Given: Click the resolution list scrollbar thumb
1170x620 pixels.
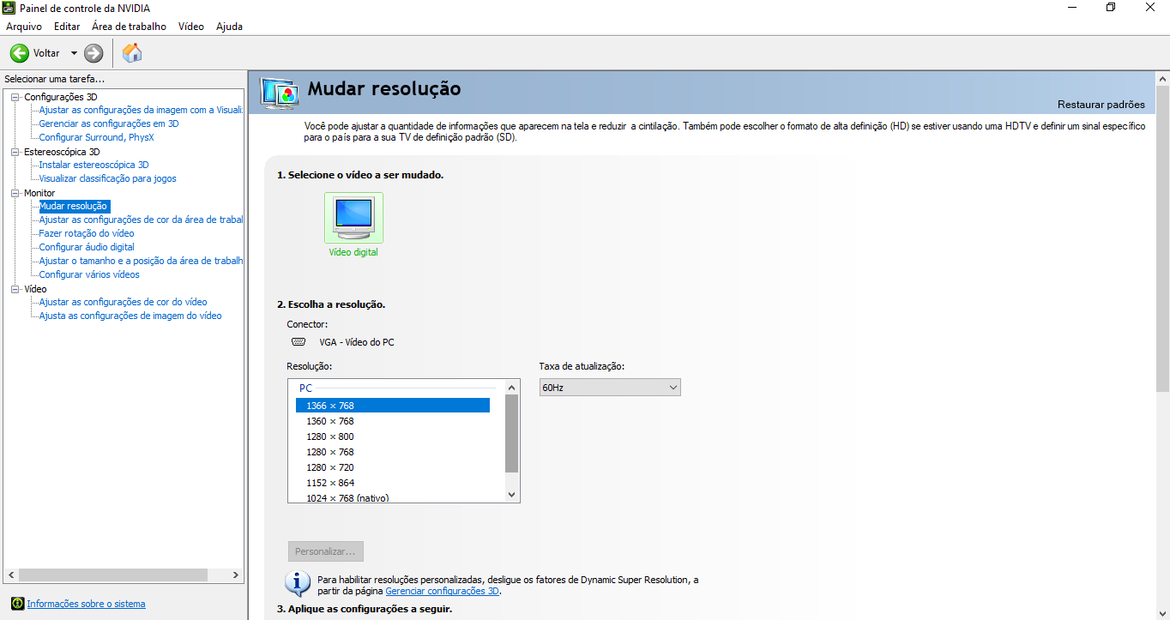Looking at the screenshot, I should pos(512,434).
